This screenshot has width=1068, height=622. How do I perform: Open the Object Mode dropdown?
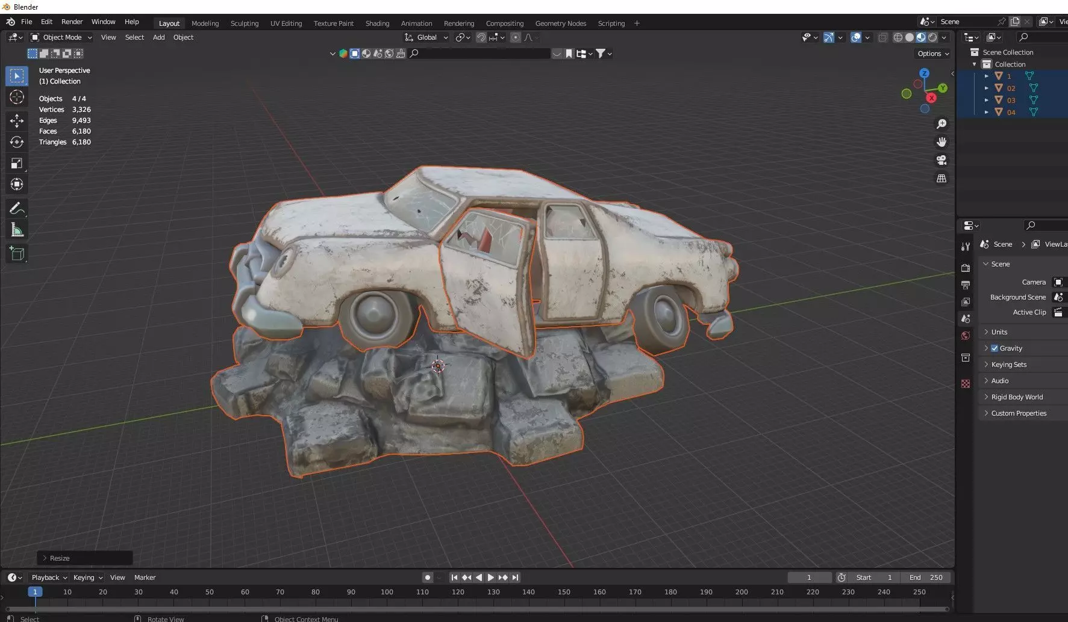point(61,37)
